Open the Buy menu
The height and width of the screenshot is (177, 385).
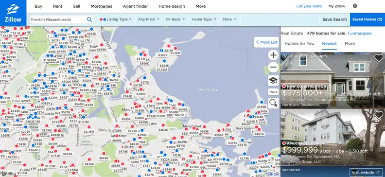(x=38, y=6)
